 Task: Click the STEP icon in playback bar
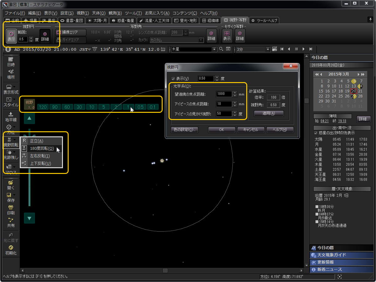click(x=275, y=49)
